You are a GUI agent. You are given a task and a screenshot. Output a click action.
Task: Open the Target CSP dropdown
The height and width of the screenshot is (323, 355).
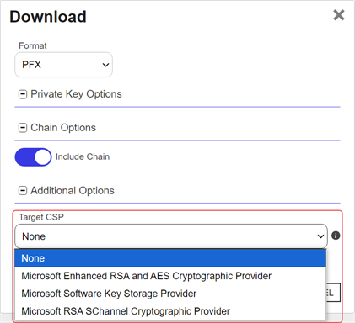point(171,236)
